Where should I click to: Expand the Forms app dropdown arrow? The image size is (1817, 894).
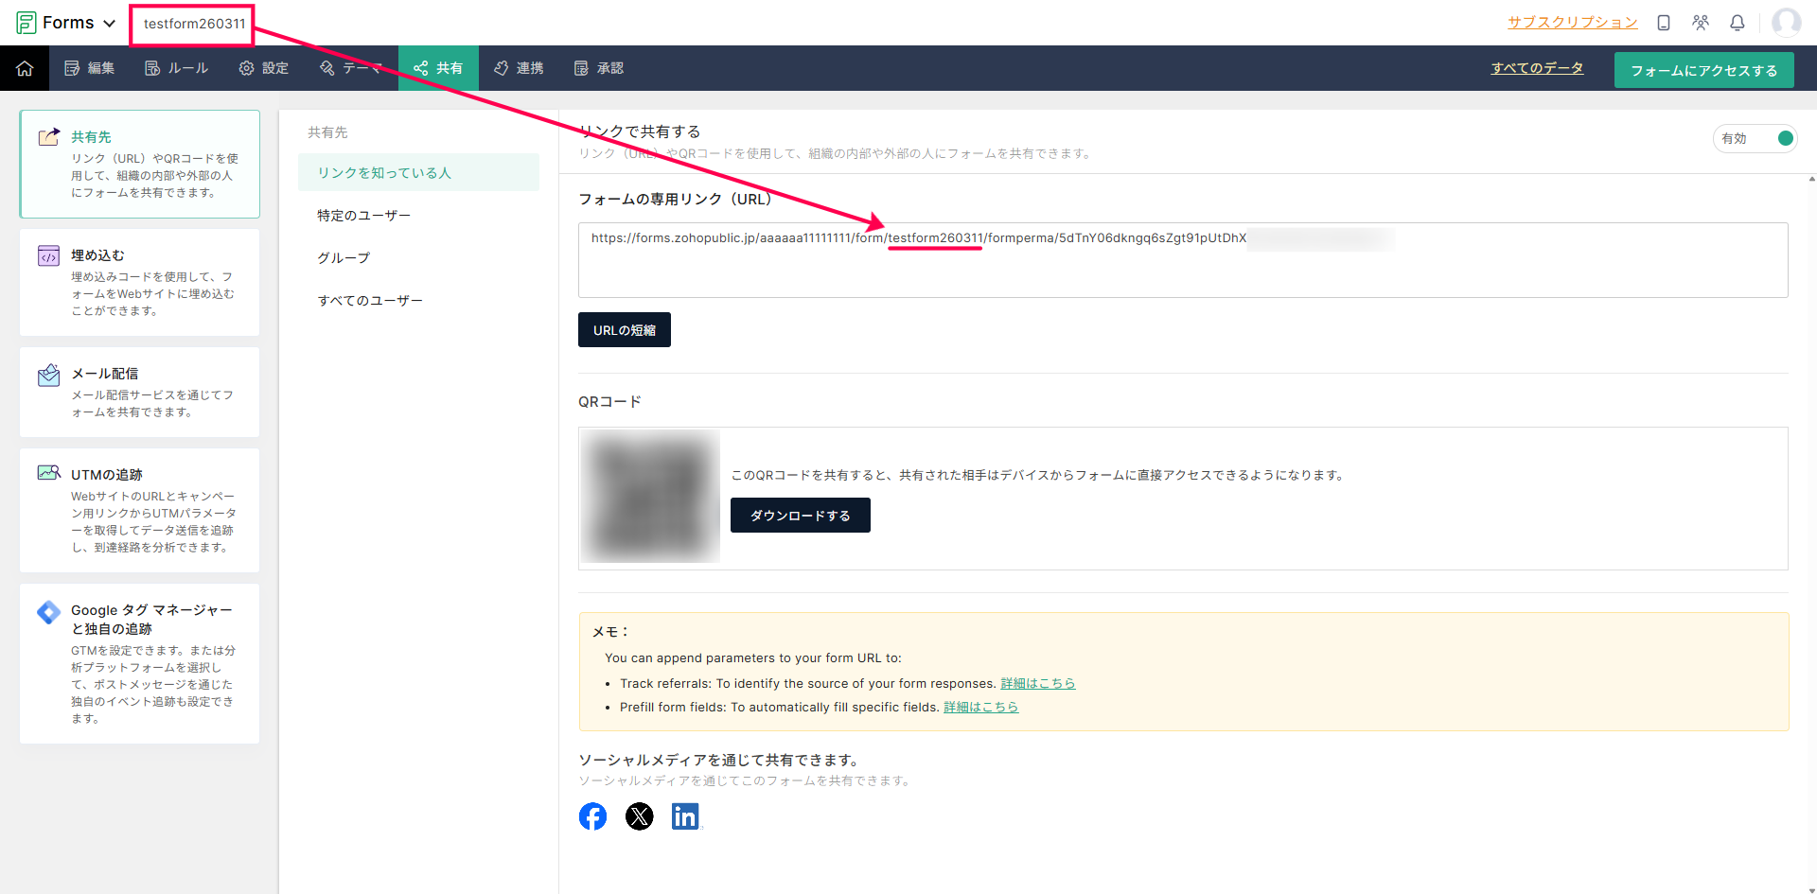[110, 24]
